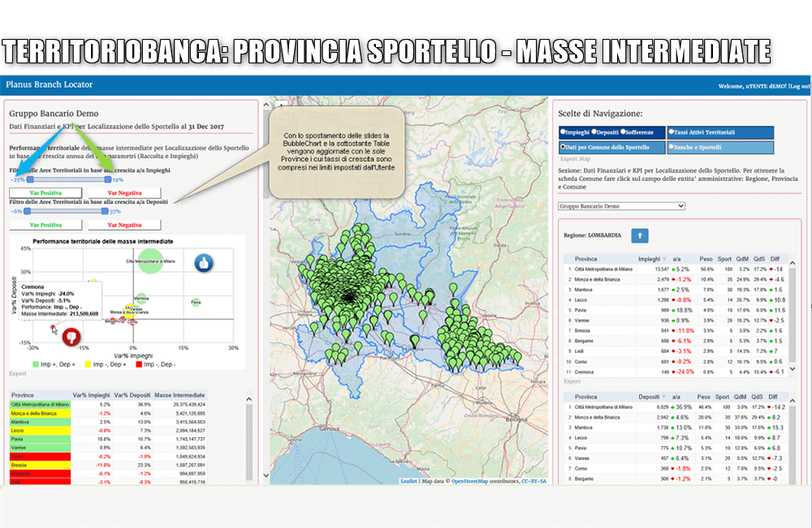This screenshot has width=812, height=528.
Task: Click Var Positiva button under Depositi filter
Action: coord(45,225)
